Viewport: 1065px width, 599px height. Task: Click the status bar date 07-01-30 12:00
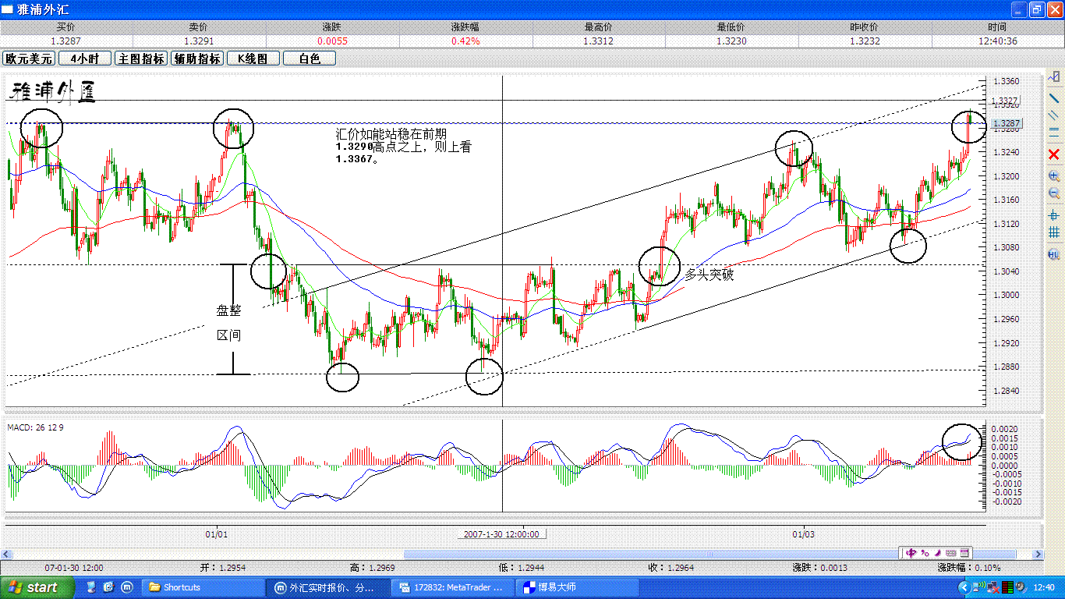(74, 568)
